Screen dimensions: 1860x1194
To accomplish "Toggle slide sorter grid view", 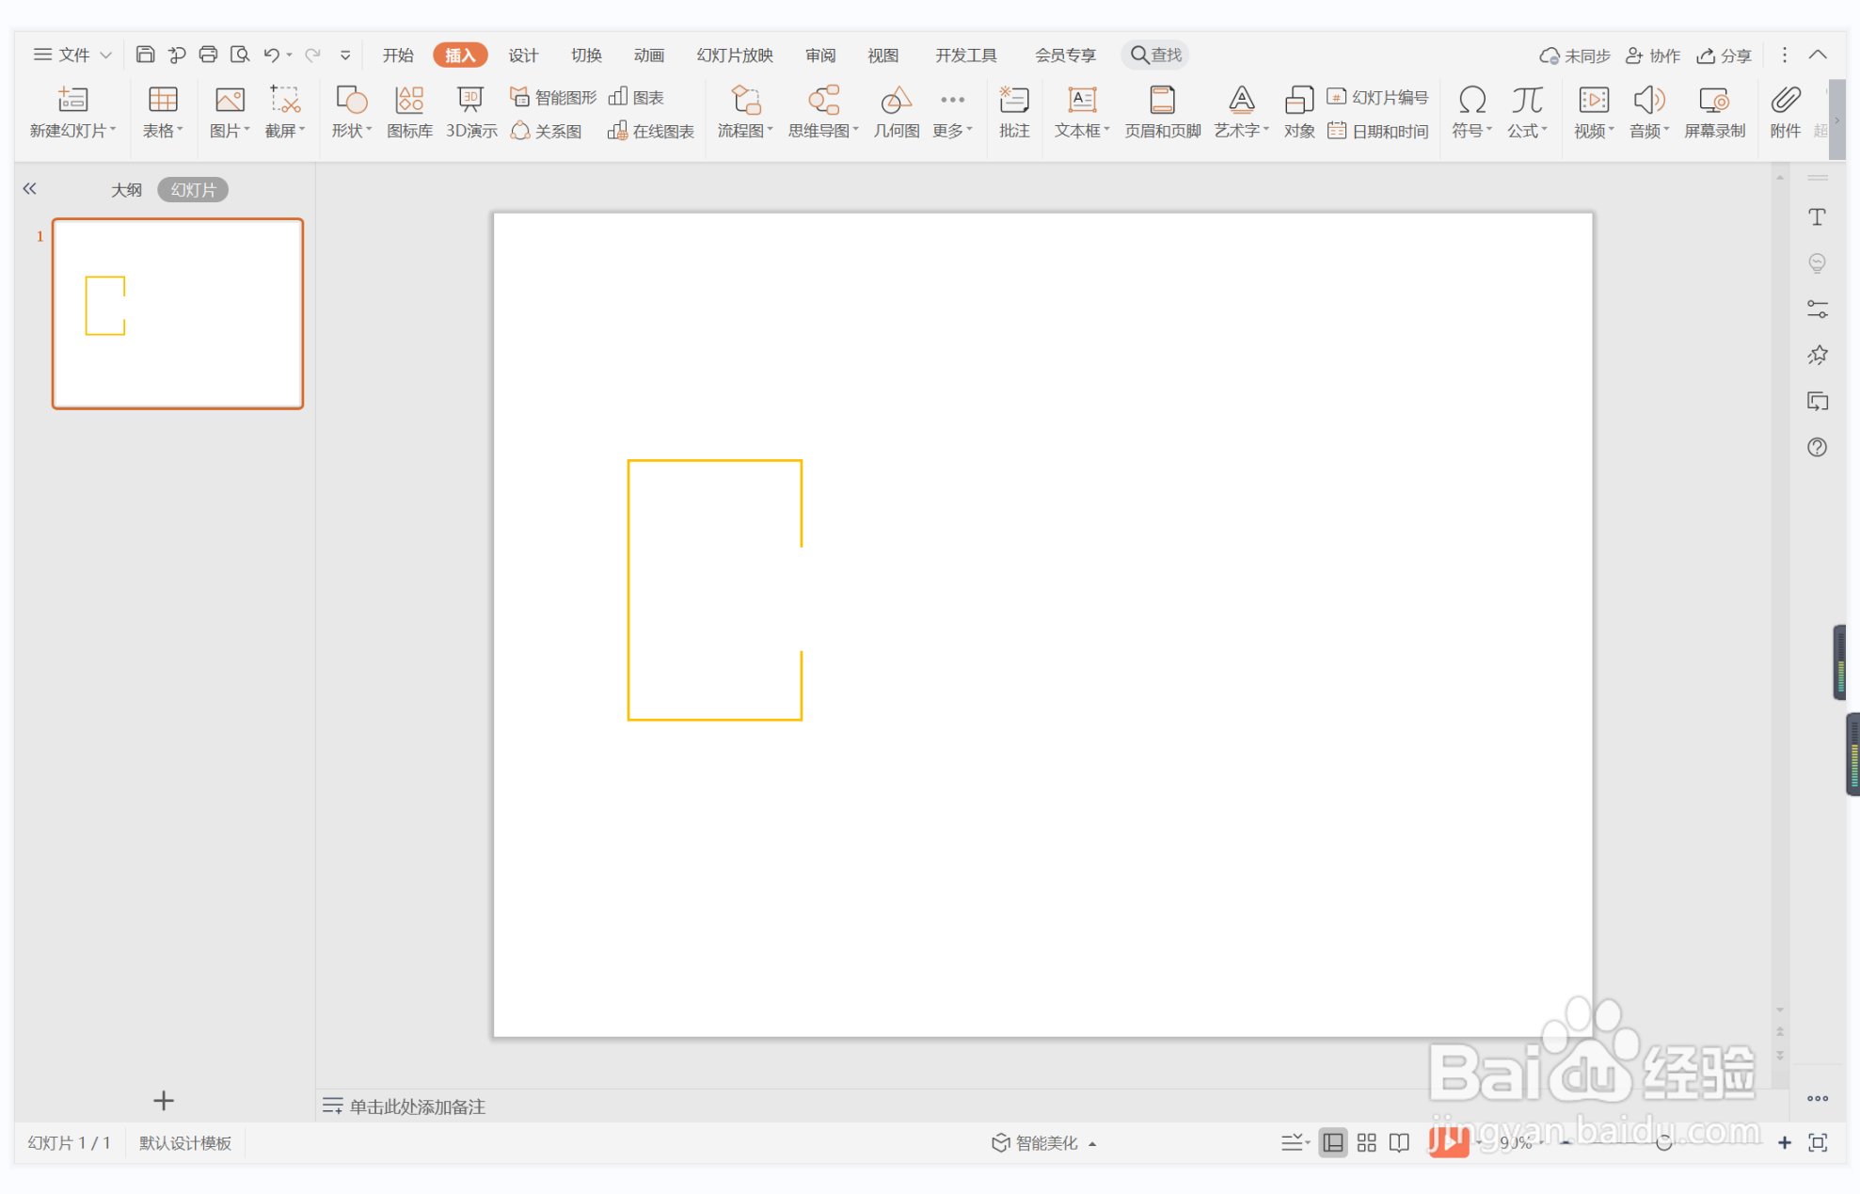I will 1366,1142.
